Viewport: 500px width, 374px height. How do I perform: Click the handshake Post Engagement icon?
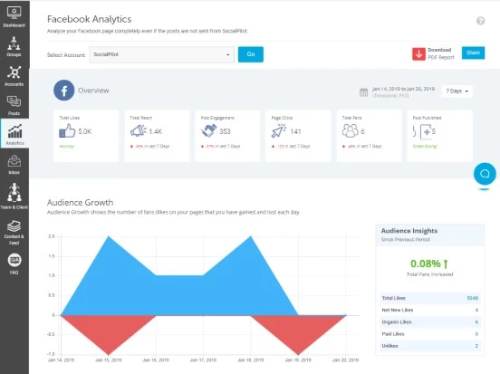(209, 130)
